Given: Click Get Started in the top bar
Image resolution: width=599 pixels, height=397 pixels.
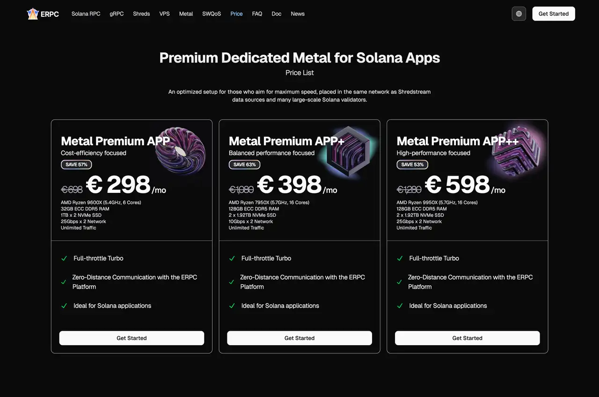Looking at the screenshot, I should pyautogui.click(x=554, y=14).
